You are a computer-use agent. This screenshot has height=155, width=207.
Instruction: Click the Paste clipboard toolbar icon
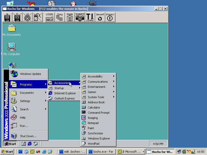(70, 17)
